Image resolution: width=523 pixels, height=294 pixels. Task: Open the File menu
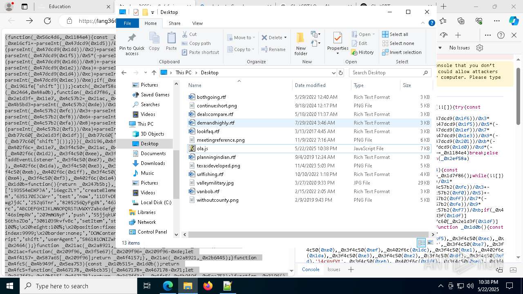[x=127, y=23]
